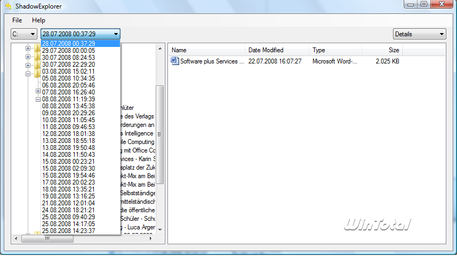
Task: Close the ShadowExplorer window
Action: point(442,4)
